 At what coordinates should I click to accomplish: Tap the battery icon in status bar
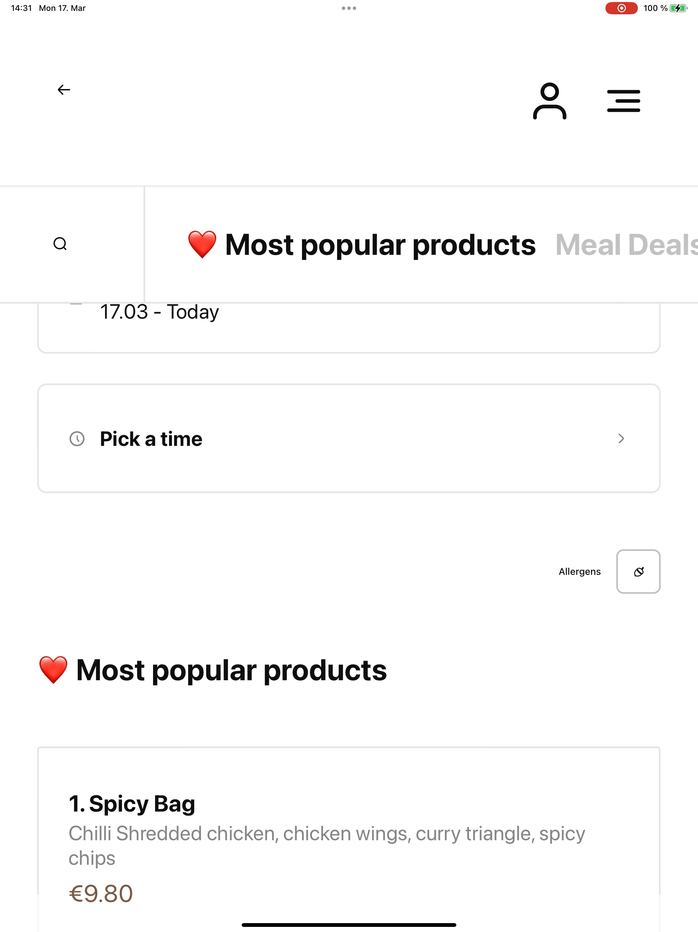pos(678,8)
